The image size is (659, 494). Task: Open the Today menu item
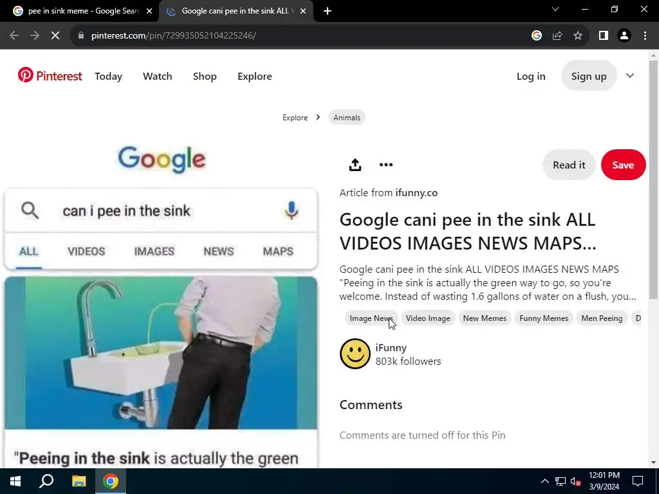(x=108, y=77)
